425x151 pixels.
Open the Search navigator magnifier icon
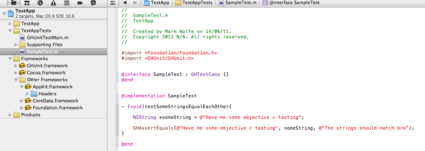click(40, 3)
